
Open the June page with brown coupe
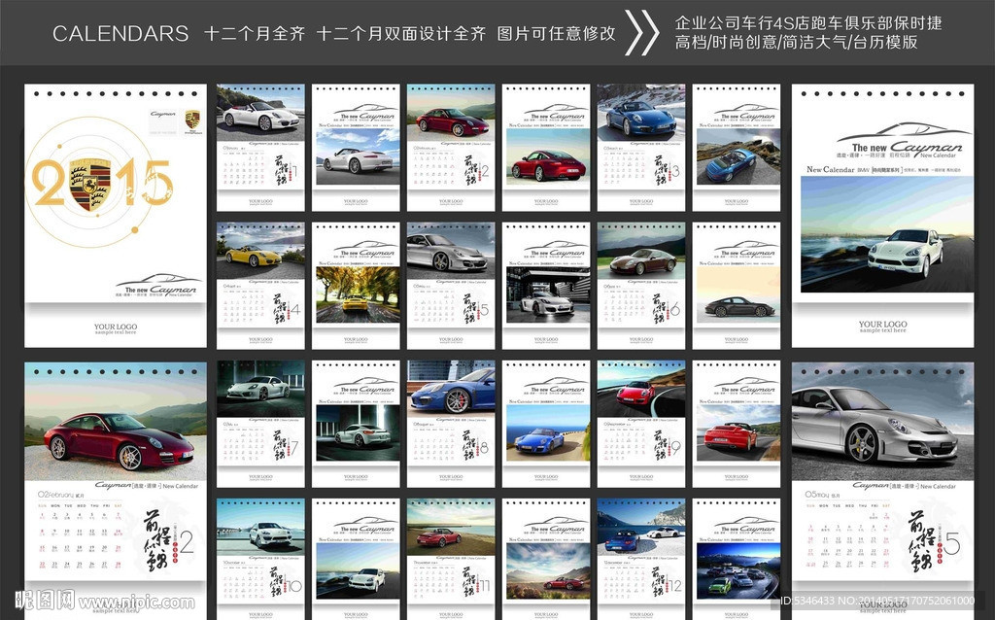[x=641, y=286]
